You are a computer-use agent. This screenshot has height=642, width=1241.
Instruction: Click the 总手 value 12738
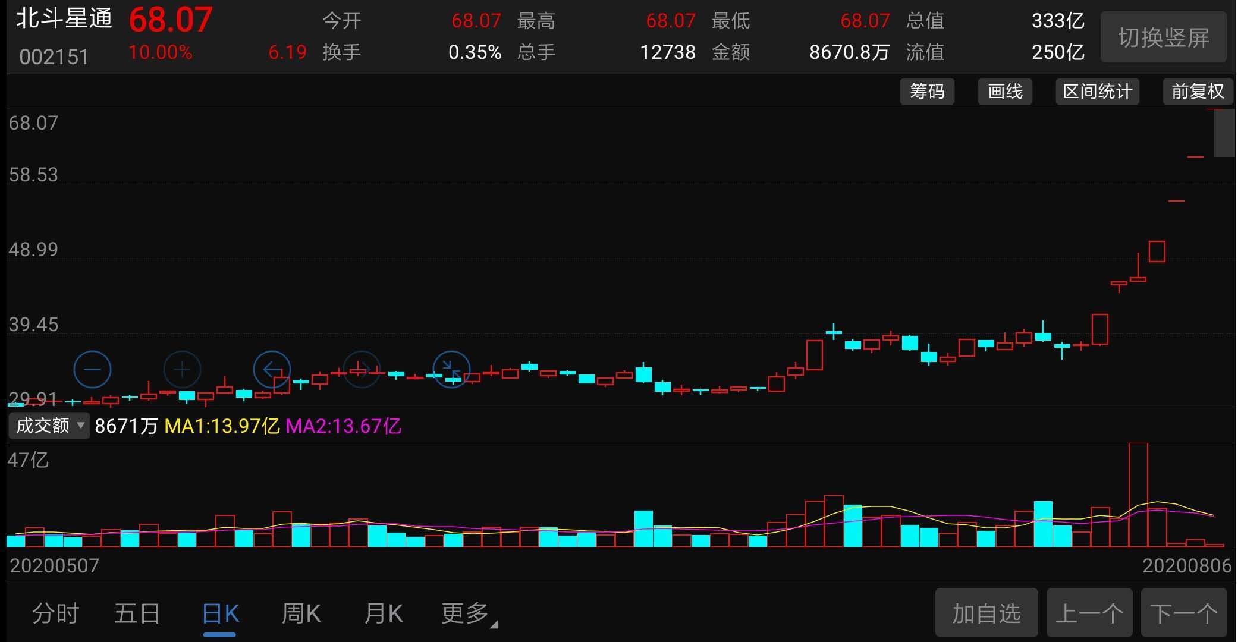point(668,52)
